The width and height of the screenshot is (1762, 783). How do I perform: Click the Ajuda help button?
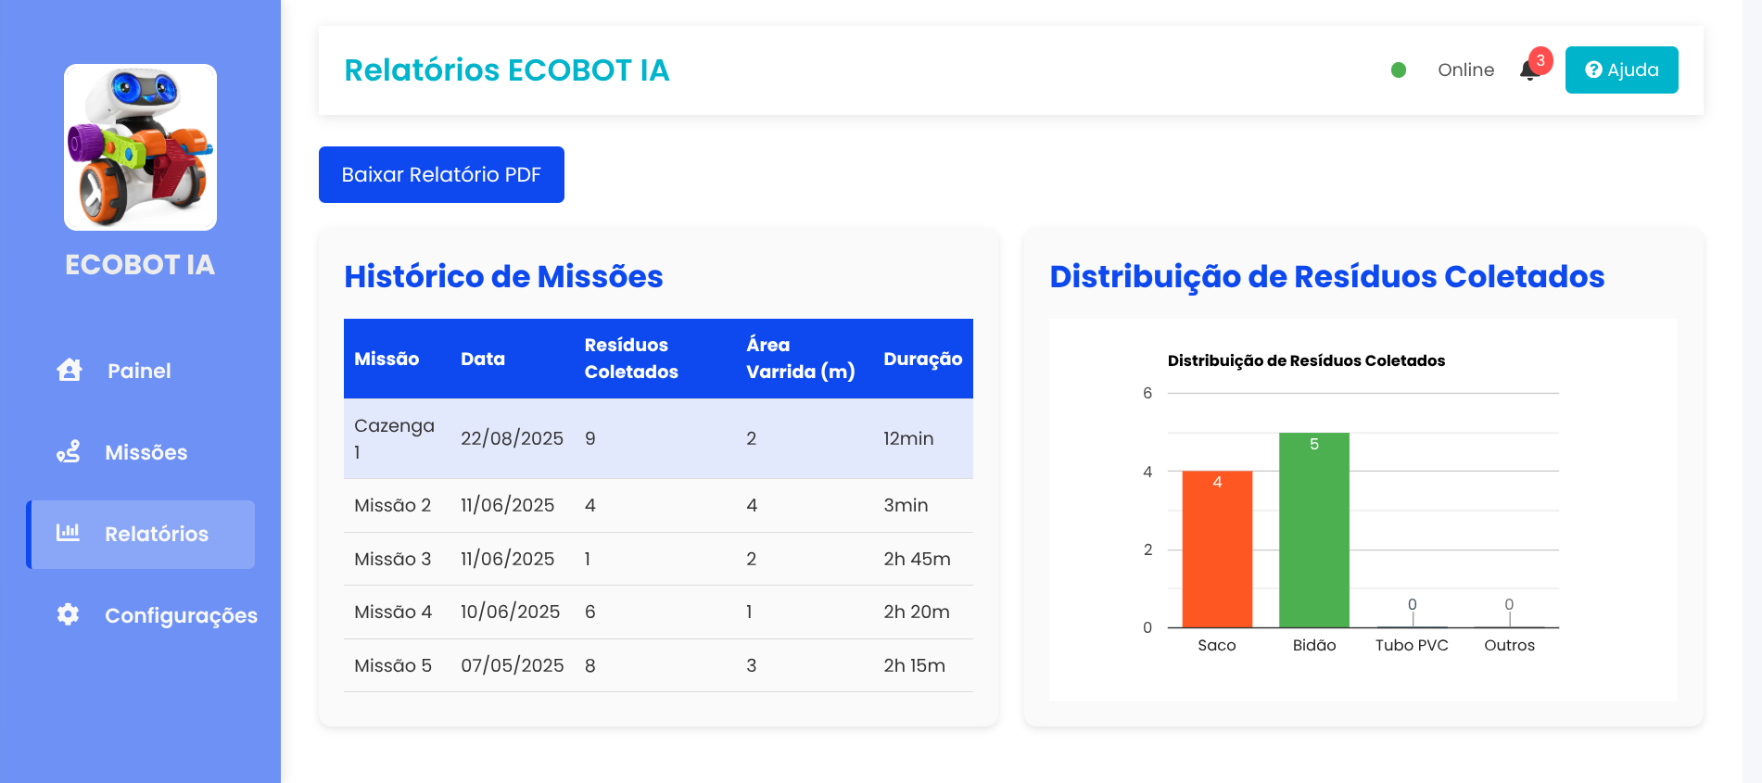tap(1621, 70)
